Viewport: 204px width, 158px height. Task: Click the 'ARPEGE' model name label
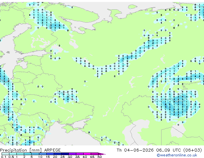click(x=52, y=150)
